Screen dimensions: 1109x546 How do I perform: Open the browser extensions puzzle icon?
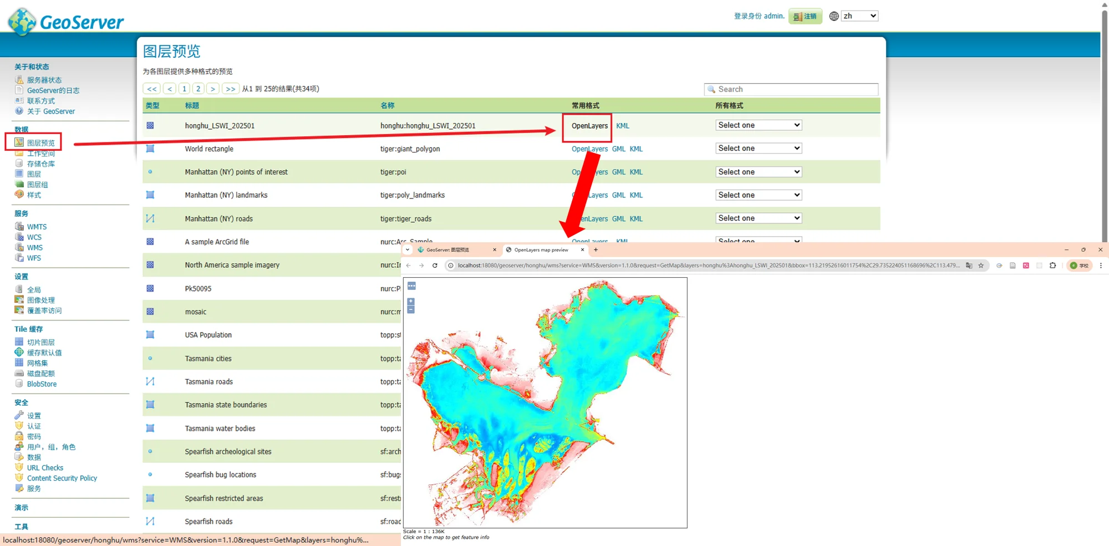(x=1052, y=266)
